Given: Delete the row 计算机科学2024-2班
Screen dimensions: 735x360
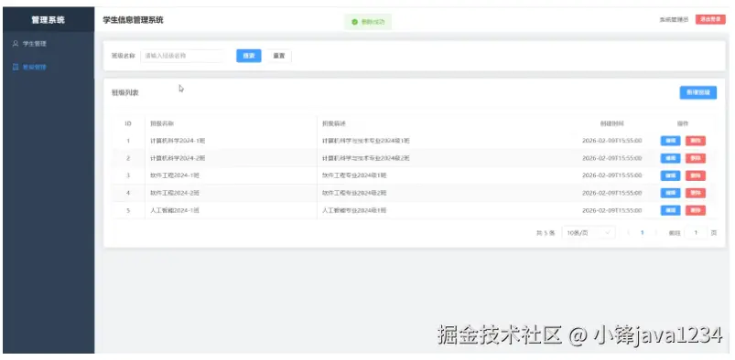Looking at the screenshot, I should click(695, 158).
